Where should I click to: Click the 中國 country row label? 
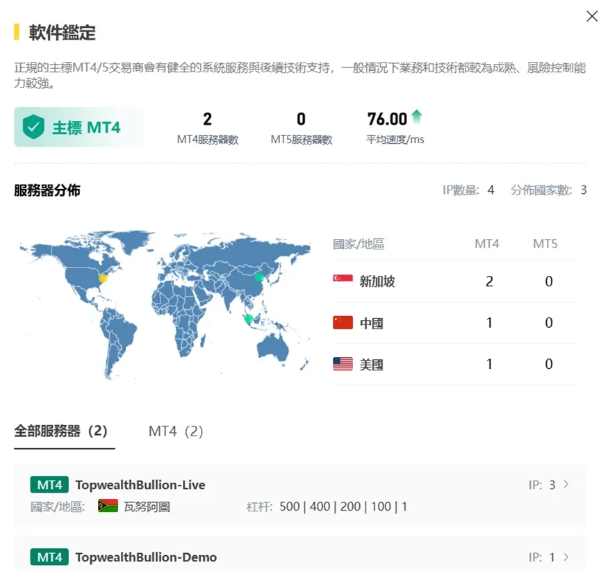(x=372, y=323)
